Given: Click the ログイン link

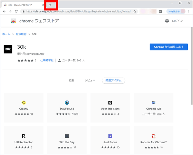Looking at the screenshot, I should (x=177, y=21).
